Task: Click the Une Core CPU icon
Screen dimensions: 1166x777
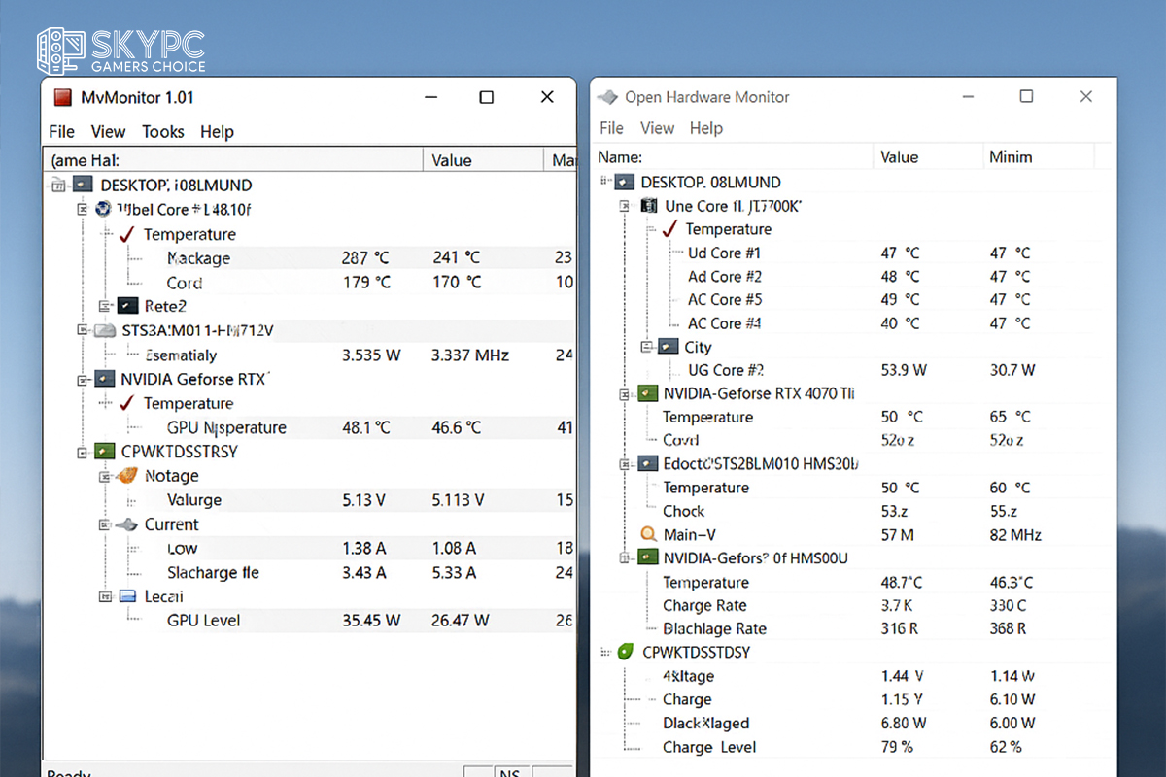Action: point(648,206)
